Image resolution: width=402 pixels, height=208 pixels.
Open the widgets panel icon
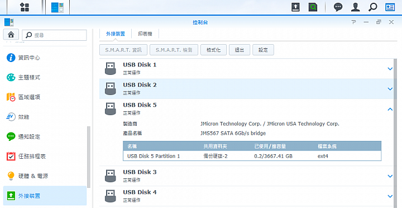tap(390, 7)
